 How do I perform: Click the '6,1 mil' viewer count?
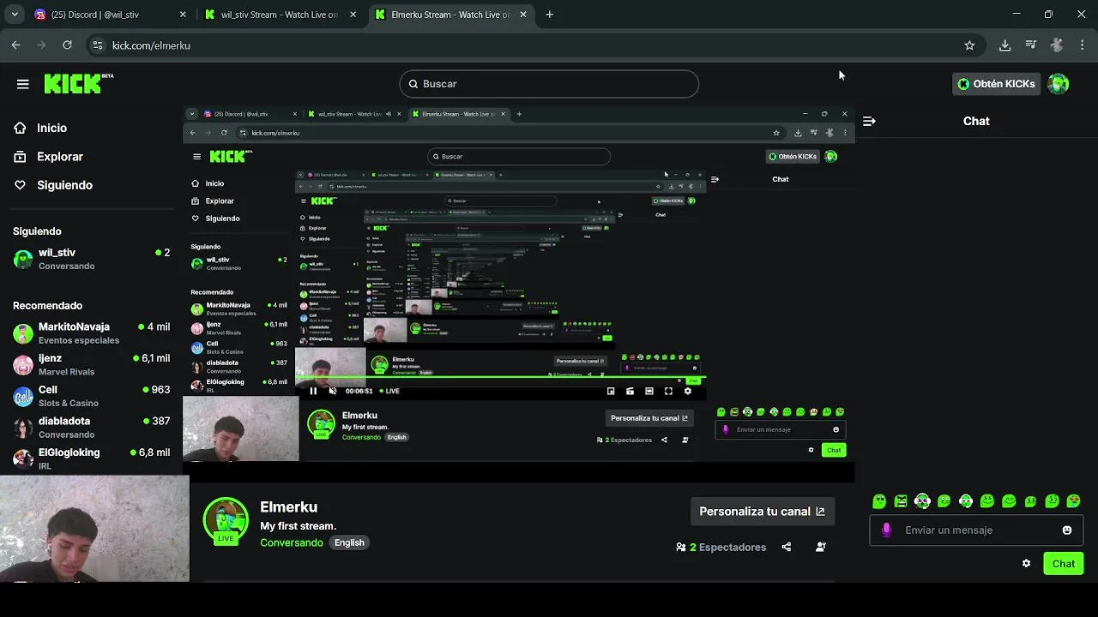(x=156, y=358)
